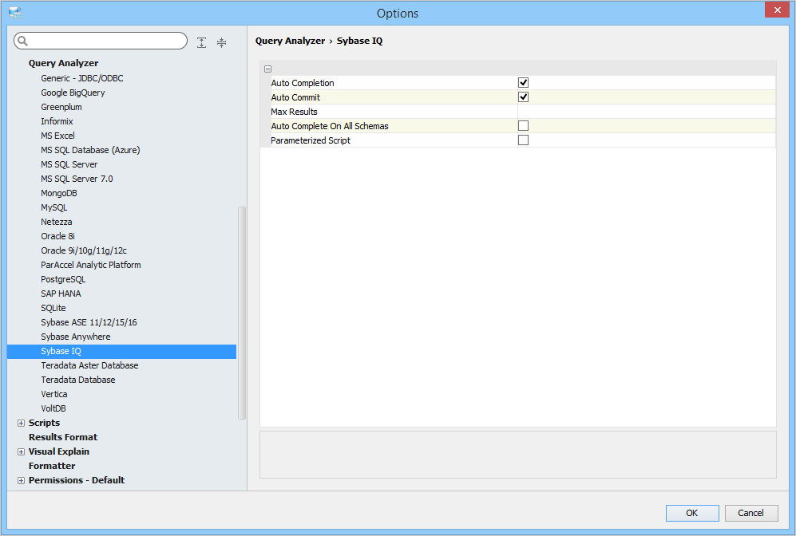Image resolution: width=796 pixels, height=536 pixels.
Task: Click Auto Completion property label
Action: pos(302,83)
